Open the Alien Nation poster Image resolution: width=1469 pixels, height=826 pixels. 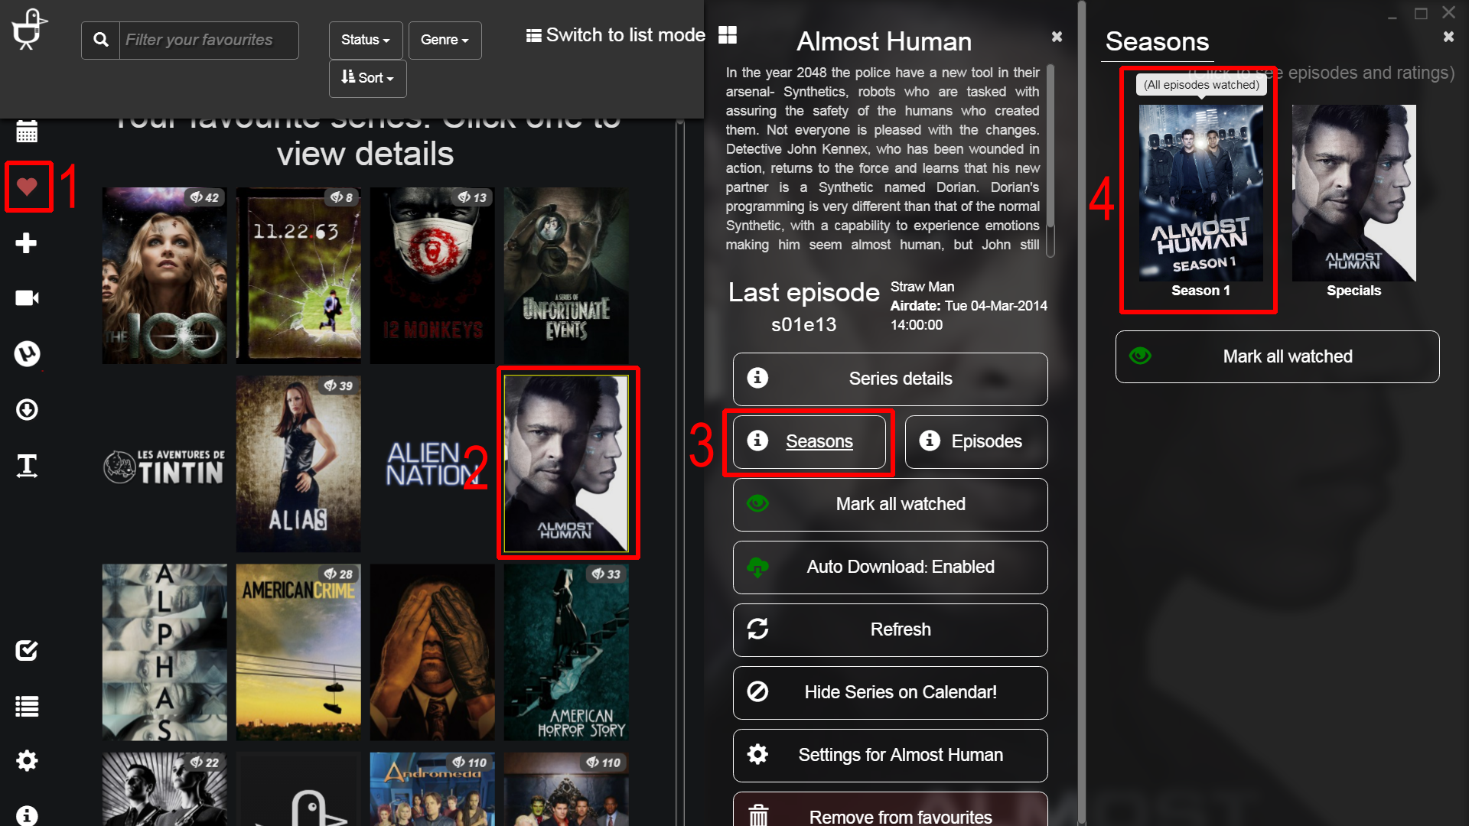point(432,463)
